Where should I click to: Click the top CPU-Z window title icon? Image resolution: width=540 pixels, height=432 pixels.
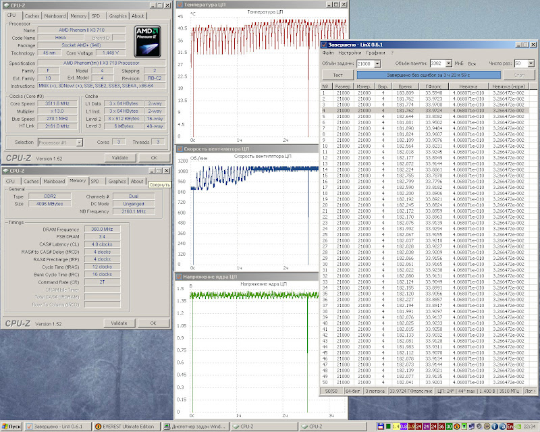[x=5, y=5]
